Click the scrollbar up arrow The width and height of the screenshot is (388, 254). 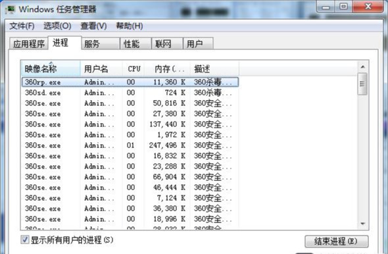pos(363,67)
